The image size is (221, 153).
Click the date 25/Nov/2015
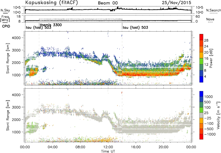177,3
